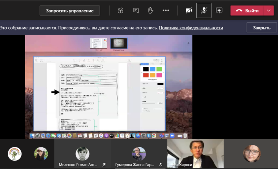The width and height of the screenshot is (278, 169).
Task: Dismiss the recording notice with Закрыть
Action: pyautogui.click(x=262, y=28)
